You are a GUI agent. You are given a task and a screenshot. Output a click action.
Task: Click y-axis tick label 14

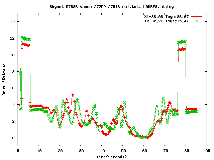click(x=12, y=22)
